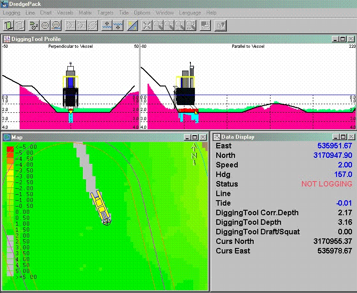Open the Vessels menu

65,13
